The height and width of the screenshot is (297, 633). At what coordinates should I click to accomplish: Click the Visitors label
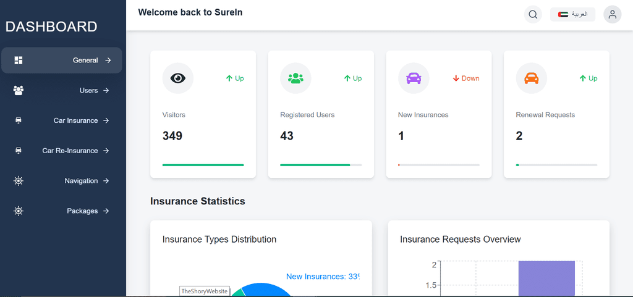pos(174,115)
